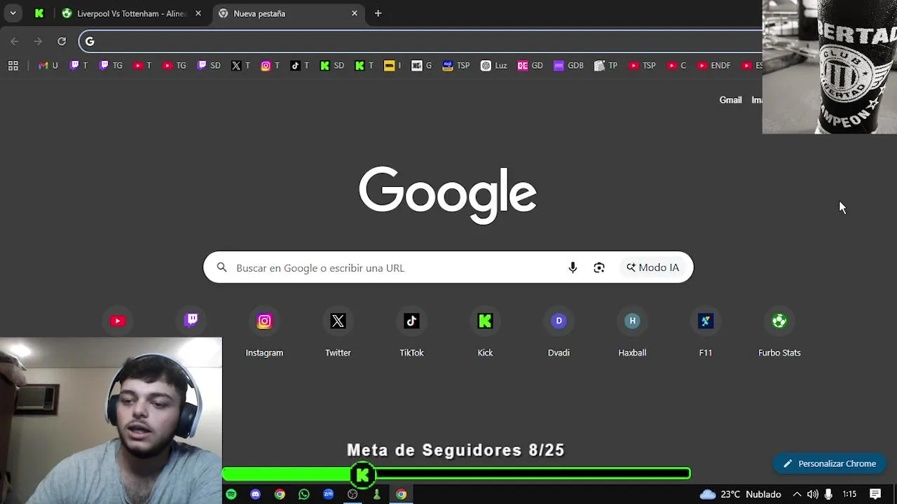Open the TikTok 'T' bookmark

pos(300,65)
